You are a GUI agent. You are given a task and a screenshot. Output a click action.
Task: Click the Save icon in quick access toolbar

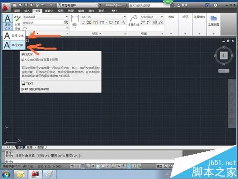coord(26,5)
